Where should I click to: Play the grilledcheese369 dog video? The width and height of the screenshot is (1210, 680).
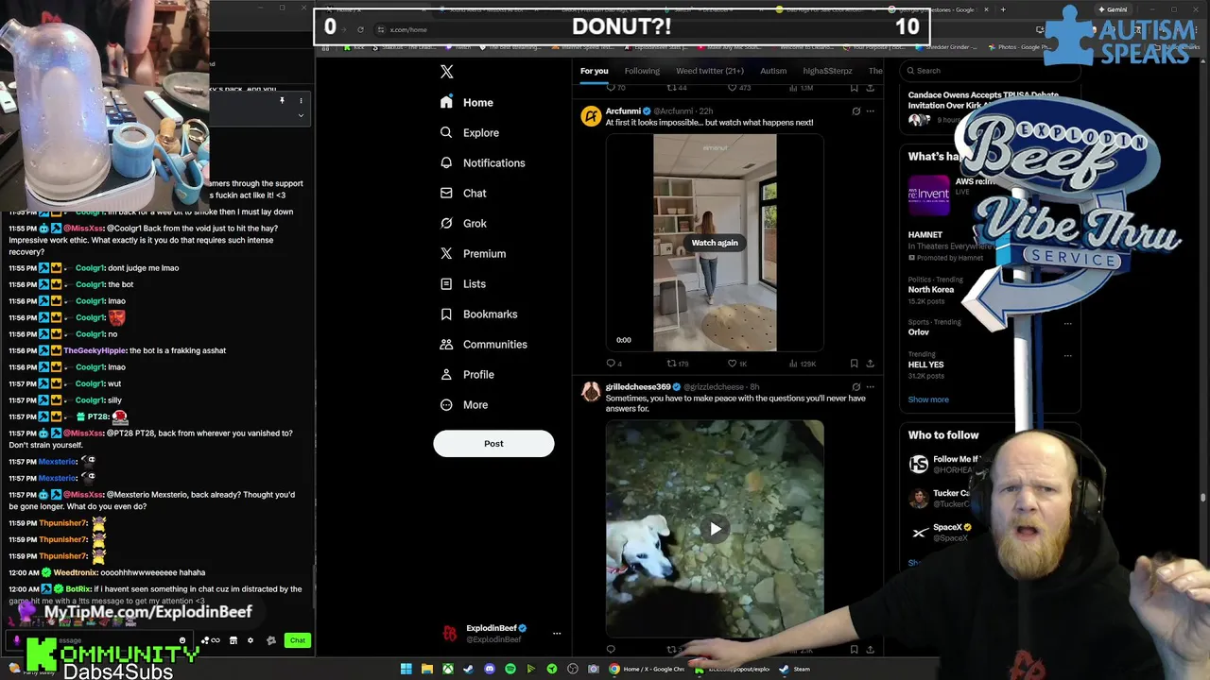(x=715, y=529)
